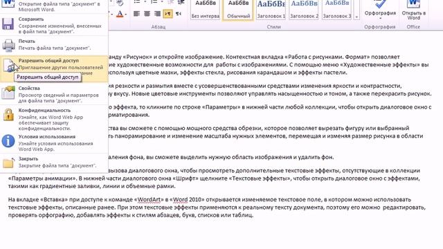Click the Стили group label
Screen dimensions: 443x249
(x=273, y=27)
